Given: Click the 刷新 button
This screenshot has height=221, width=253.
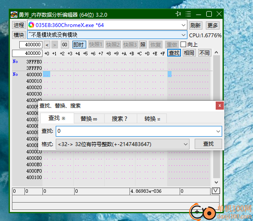Looking at the screenshot, I should coord(196,25).
